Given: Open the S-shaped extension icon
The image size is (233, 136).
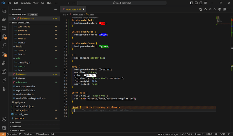Looking at the screenshot, I should (x=4, y=89).
